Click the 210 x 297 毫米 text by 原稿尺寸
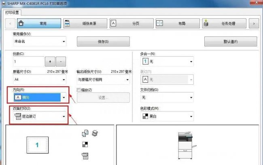This screenshot has height=165, width=263. pos(57,72)
